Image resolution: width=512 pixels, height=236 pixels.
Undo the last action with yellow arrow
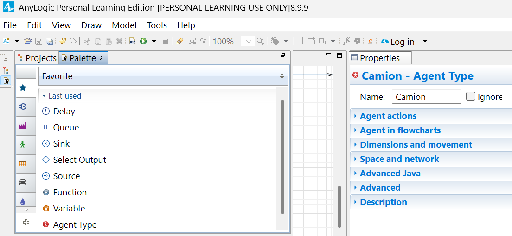62,41
